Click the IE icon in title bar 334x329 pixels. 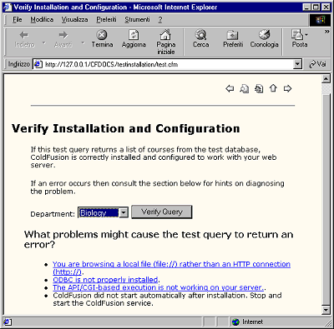pos(8,7)
